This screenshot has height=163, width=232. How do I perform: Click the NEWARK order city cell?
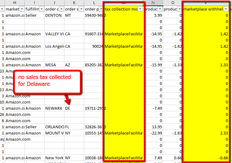tap(54, 108)
